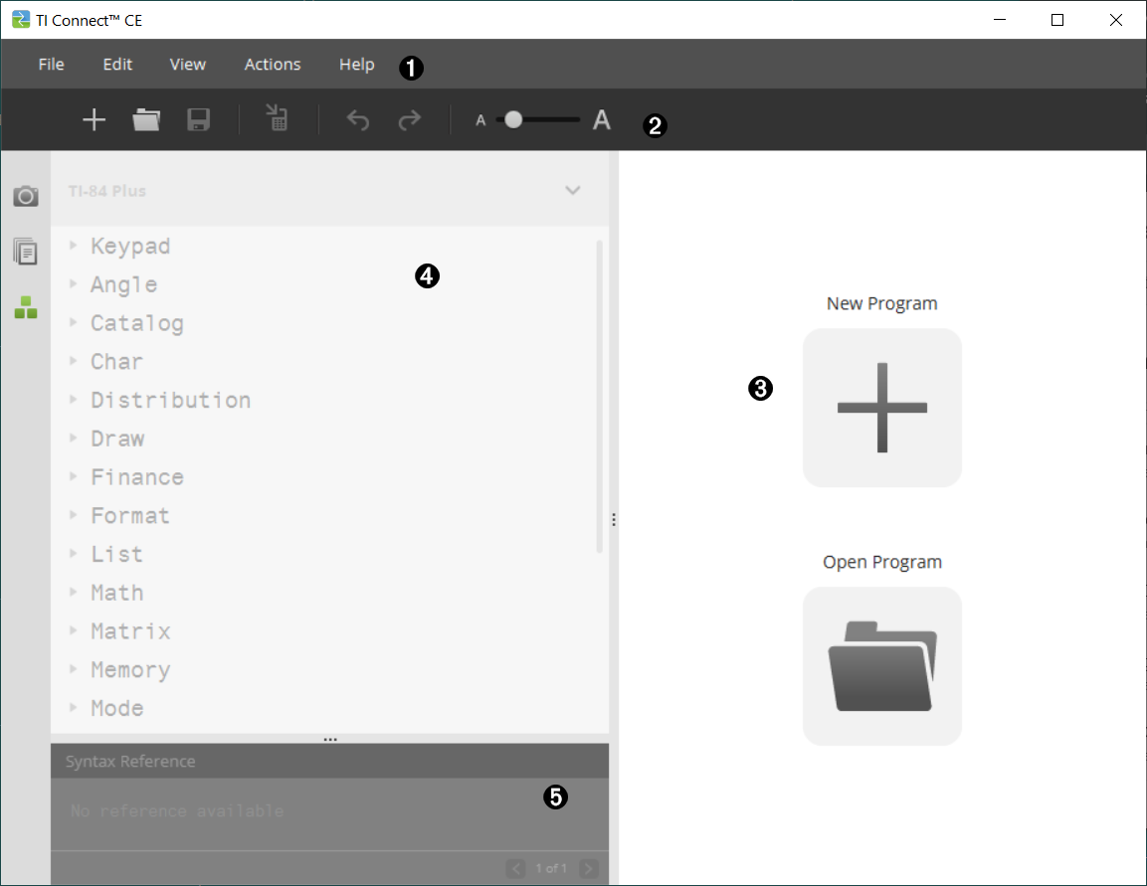Click the send to calculator toolbar icon
This screenshot has height=886, width=1147.
[278, 118]
